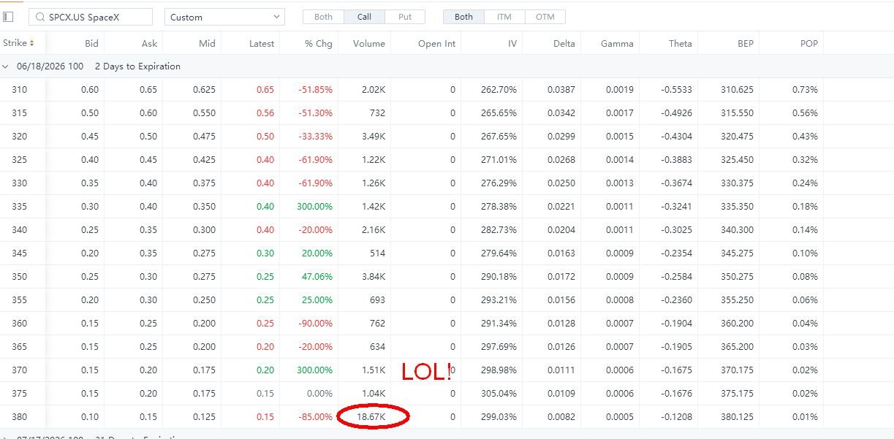The height and width of the screenshot is (439, 894).
Task: Select the 315 strike row
Action: click(x=447, y=113)
